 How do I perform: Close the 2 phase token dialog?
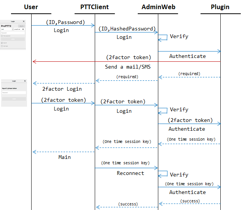pyautogui.click(x=25, y=81)
